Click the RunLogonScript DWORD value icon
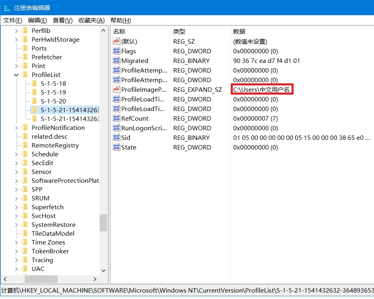This screenshot has width=374, height=299. [116, 128]
